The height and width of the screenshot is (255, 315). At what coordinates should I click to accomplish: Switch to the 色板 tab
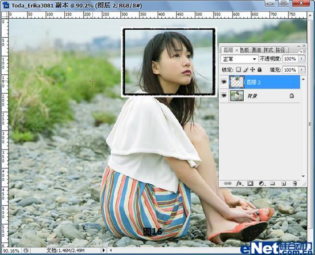244,50
